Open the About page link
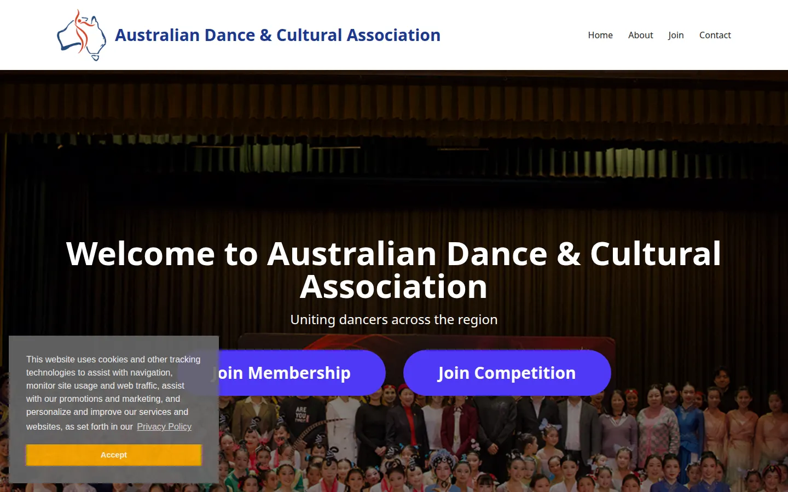The image size is (788, 492). click(640, 35)
